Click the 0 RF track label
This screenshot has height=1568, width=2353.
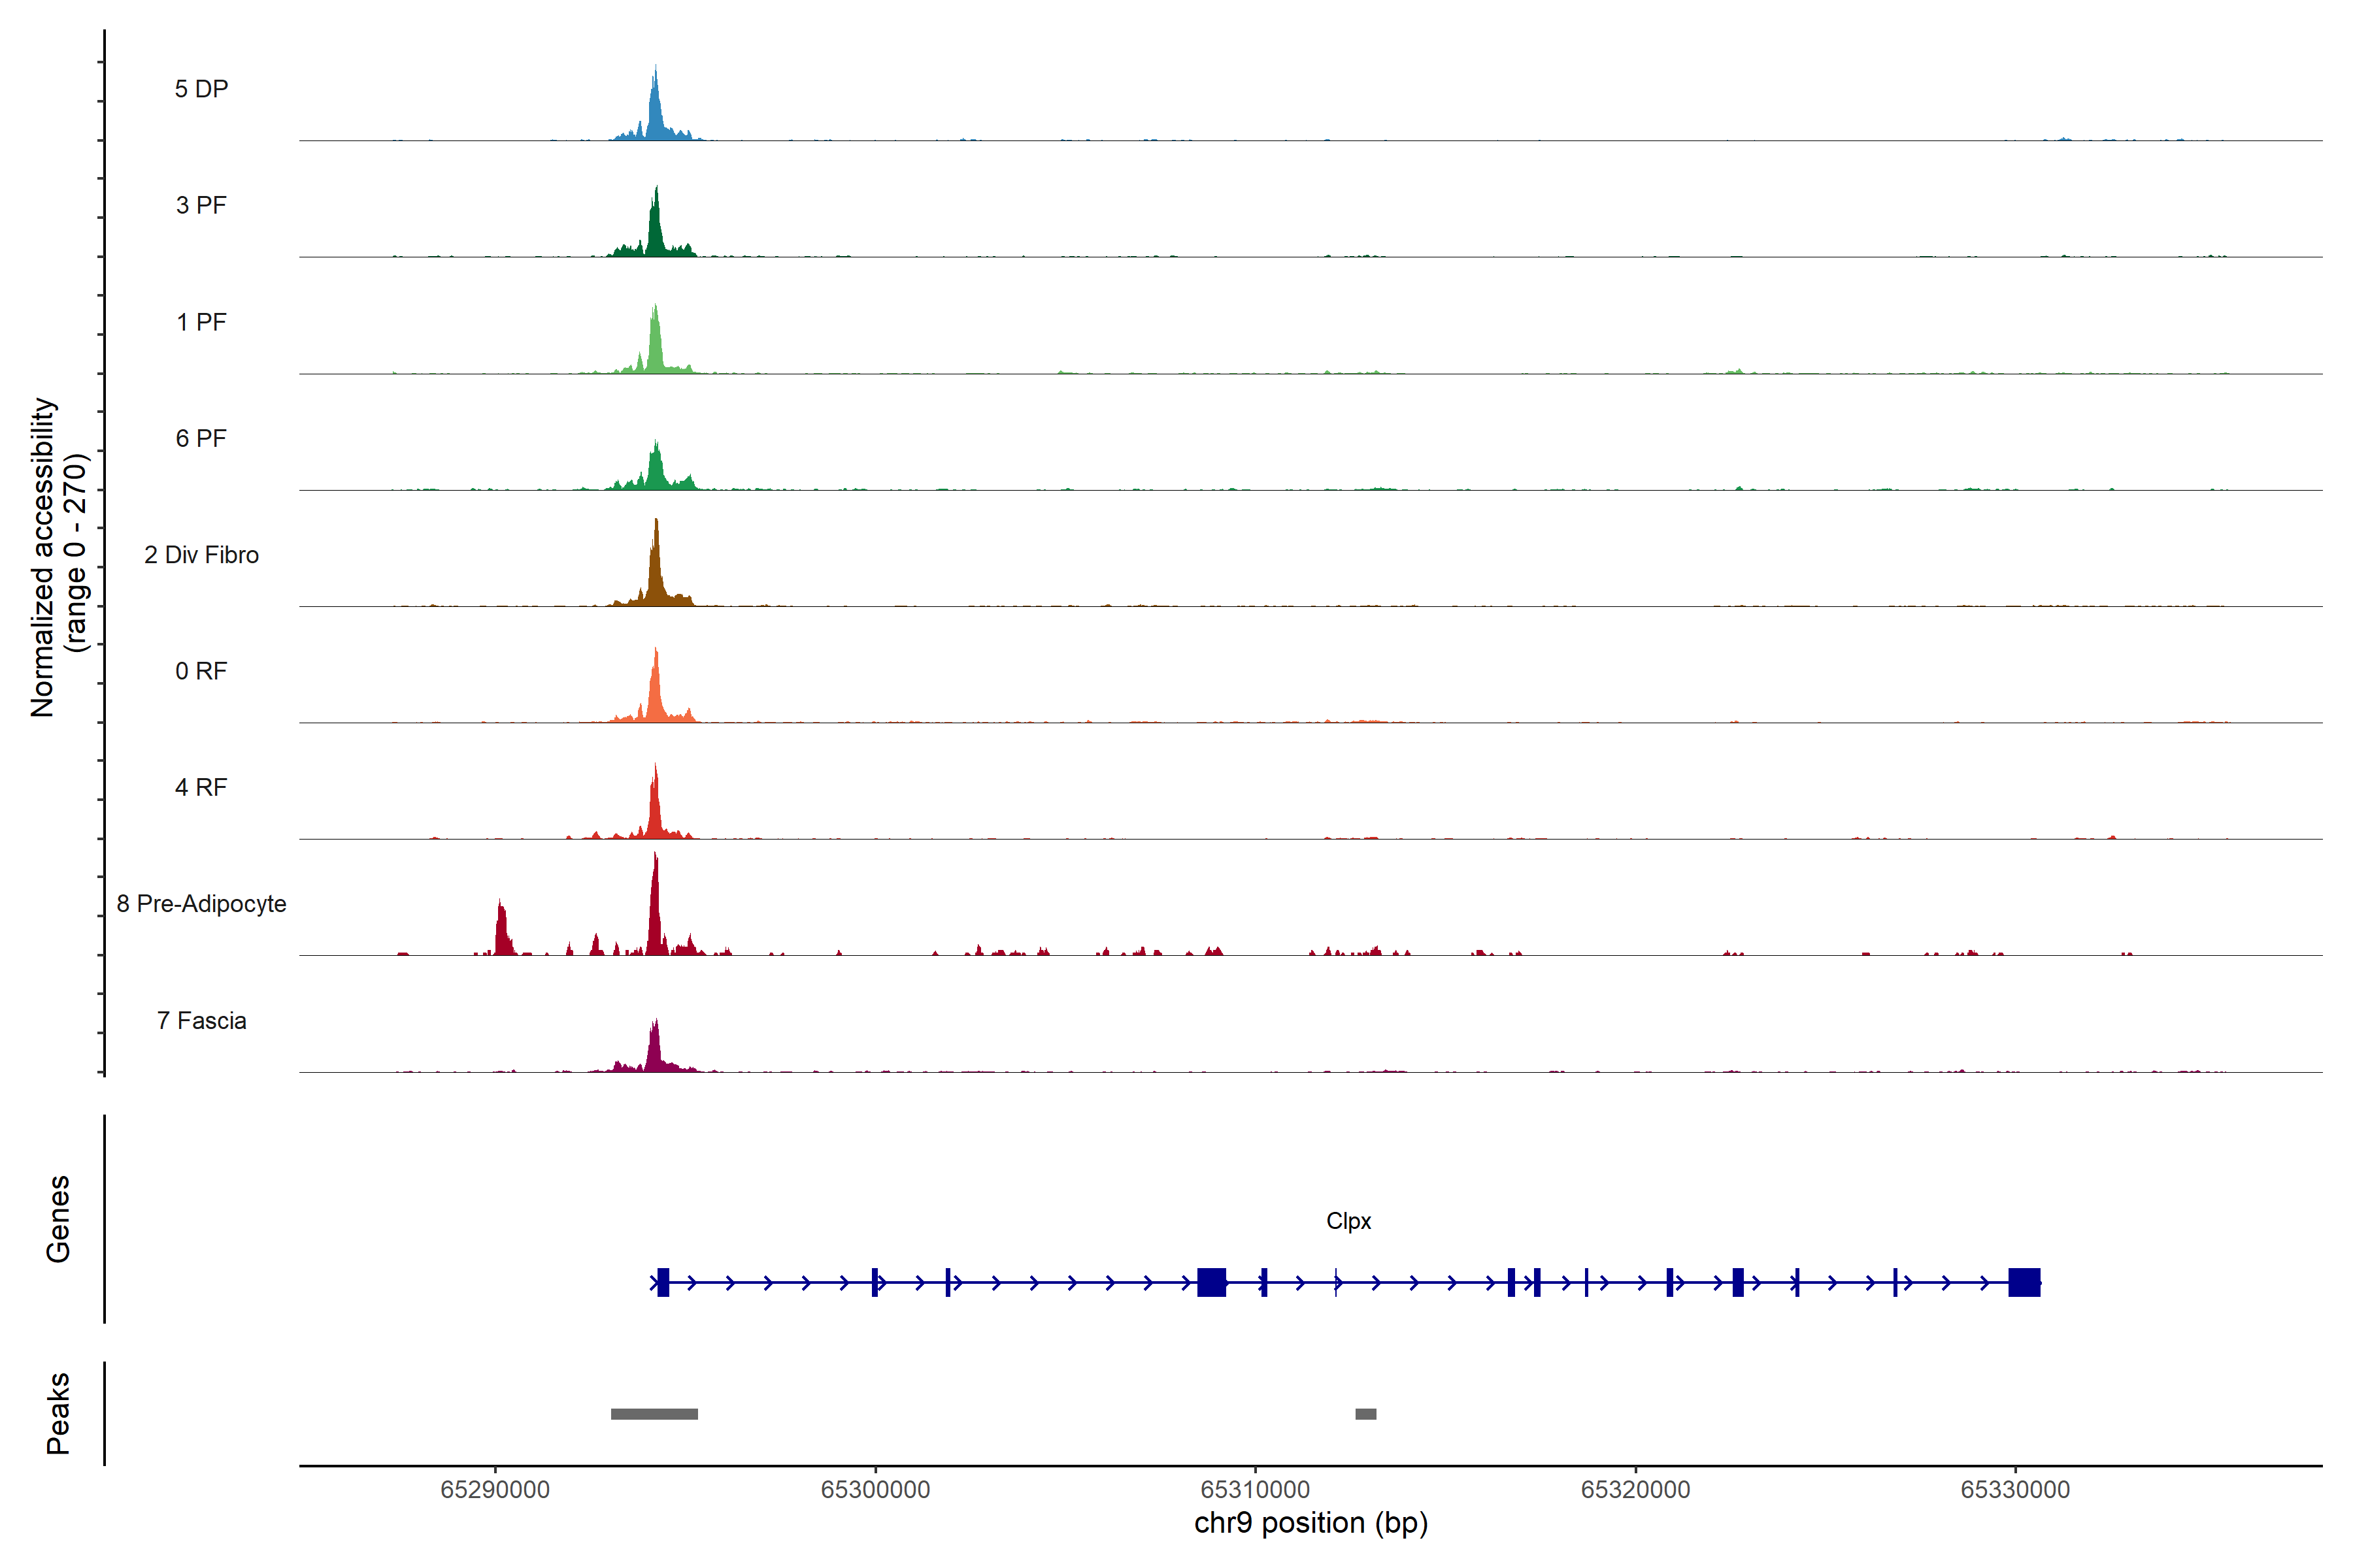(x=201, y=671)
